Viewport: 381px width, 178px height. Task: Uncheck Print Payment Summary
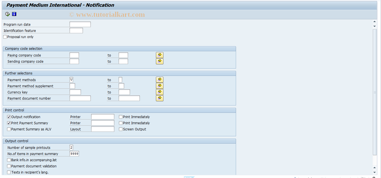point(9,123)
